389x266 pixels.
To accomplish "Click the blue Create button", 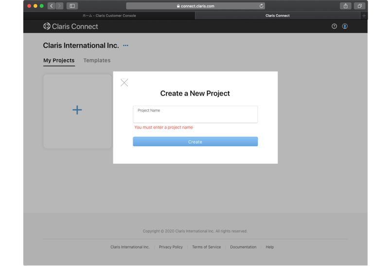I will (195, 142).
